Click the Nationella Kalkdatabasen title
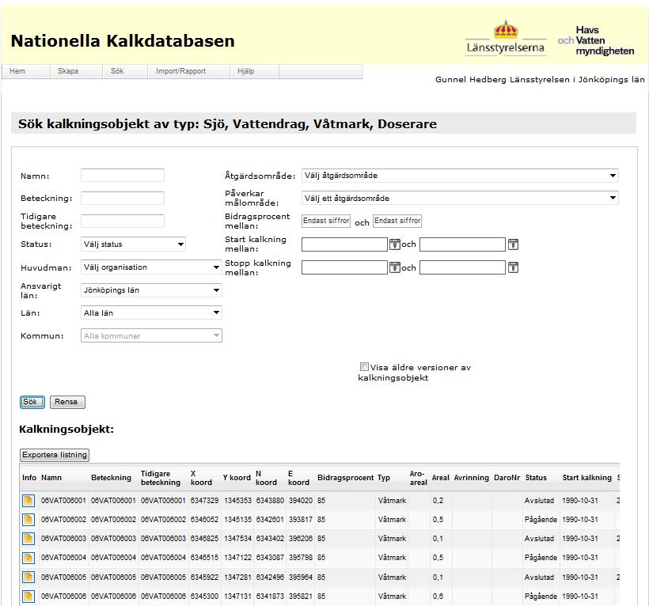Viewport: 649px width, 606px height. [x=123, y=41]
